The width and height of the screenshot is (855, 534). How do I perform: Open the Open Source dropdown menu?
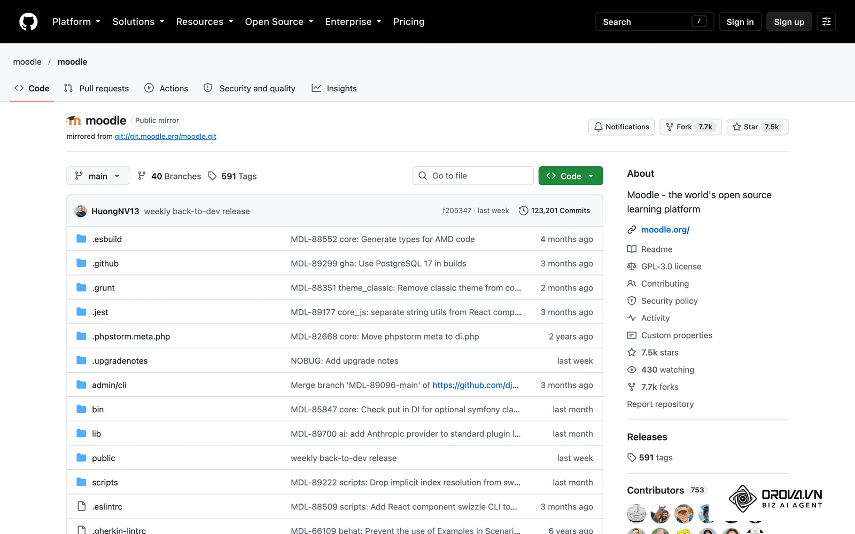pyautogui.click(x=279, y=22)
